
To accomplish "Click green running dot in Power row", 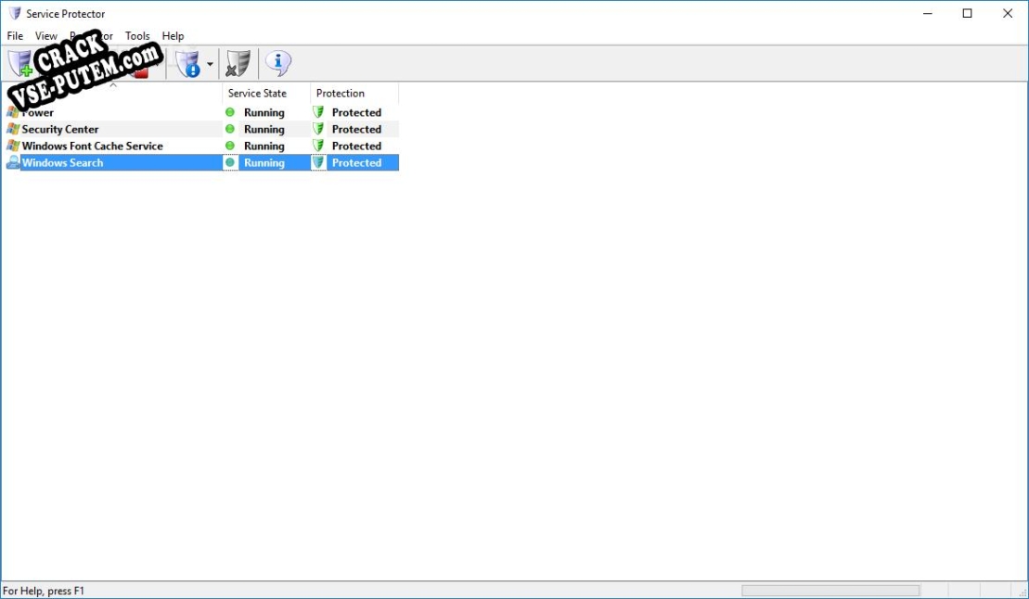I will (x=230, y=112).
